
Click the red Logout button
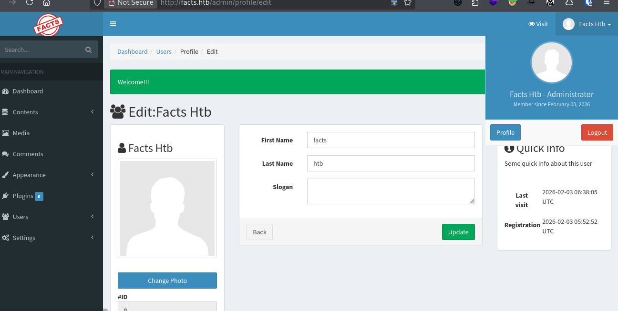597,132
